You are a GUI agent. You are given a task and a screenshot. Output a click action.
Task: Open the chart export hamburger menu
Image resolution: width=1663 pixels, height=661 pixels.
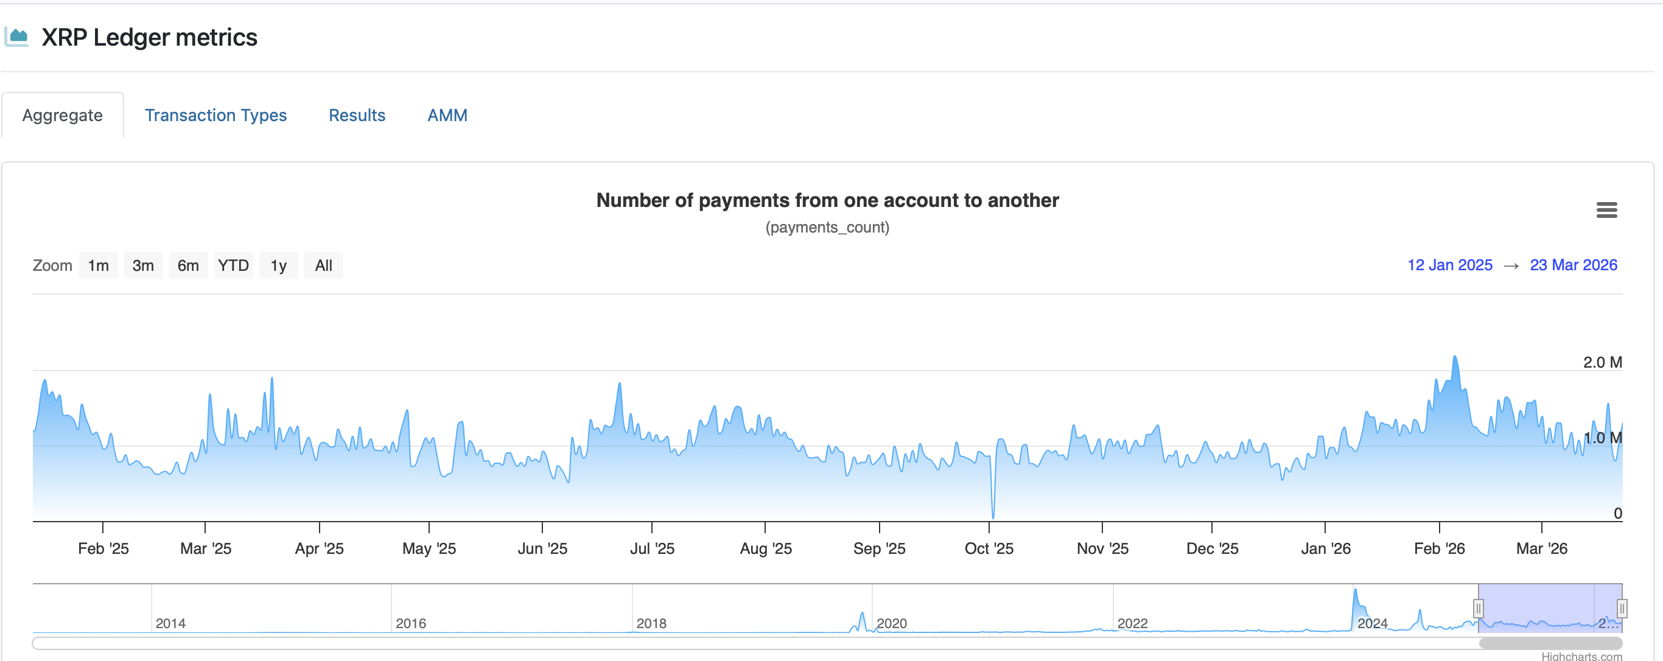pyautogui.click(x=1607, y=210)
